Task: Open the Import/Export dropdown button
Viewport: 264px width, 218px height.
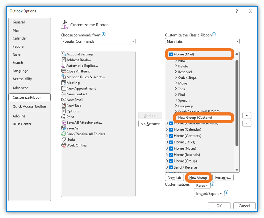Action: pos(209,193)
